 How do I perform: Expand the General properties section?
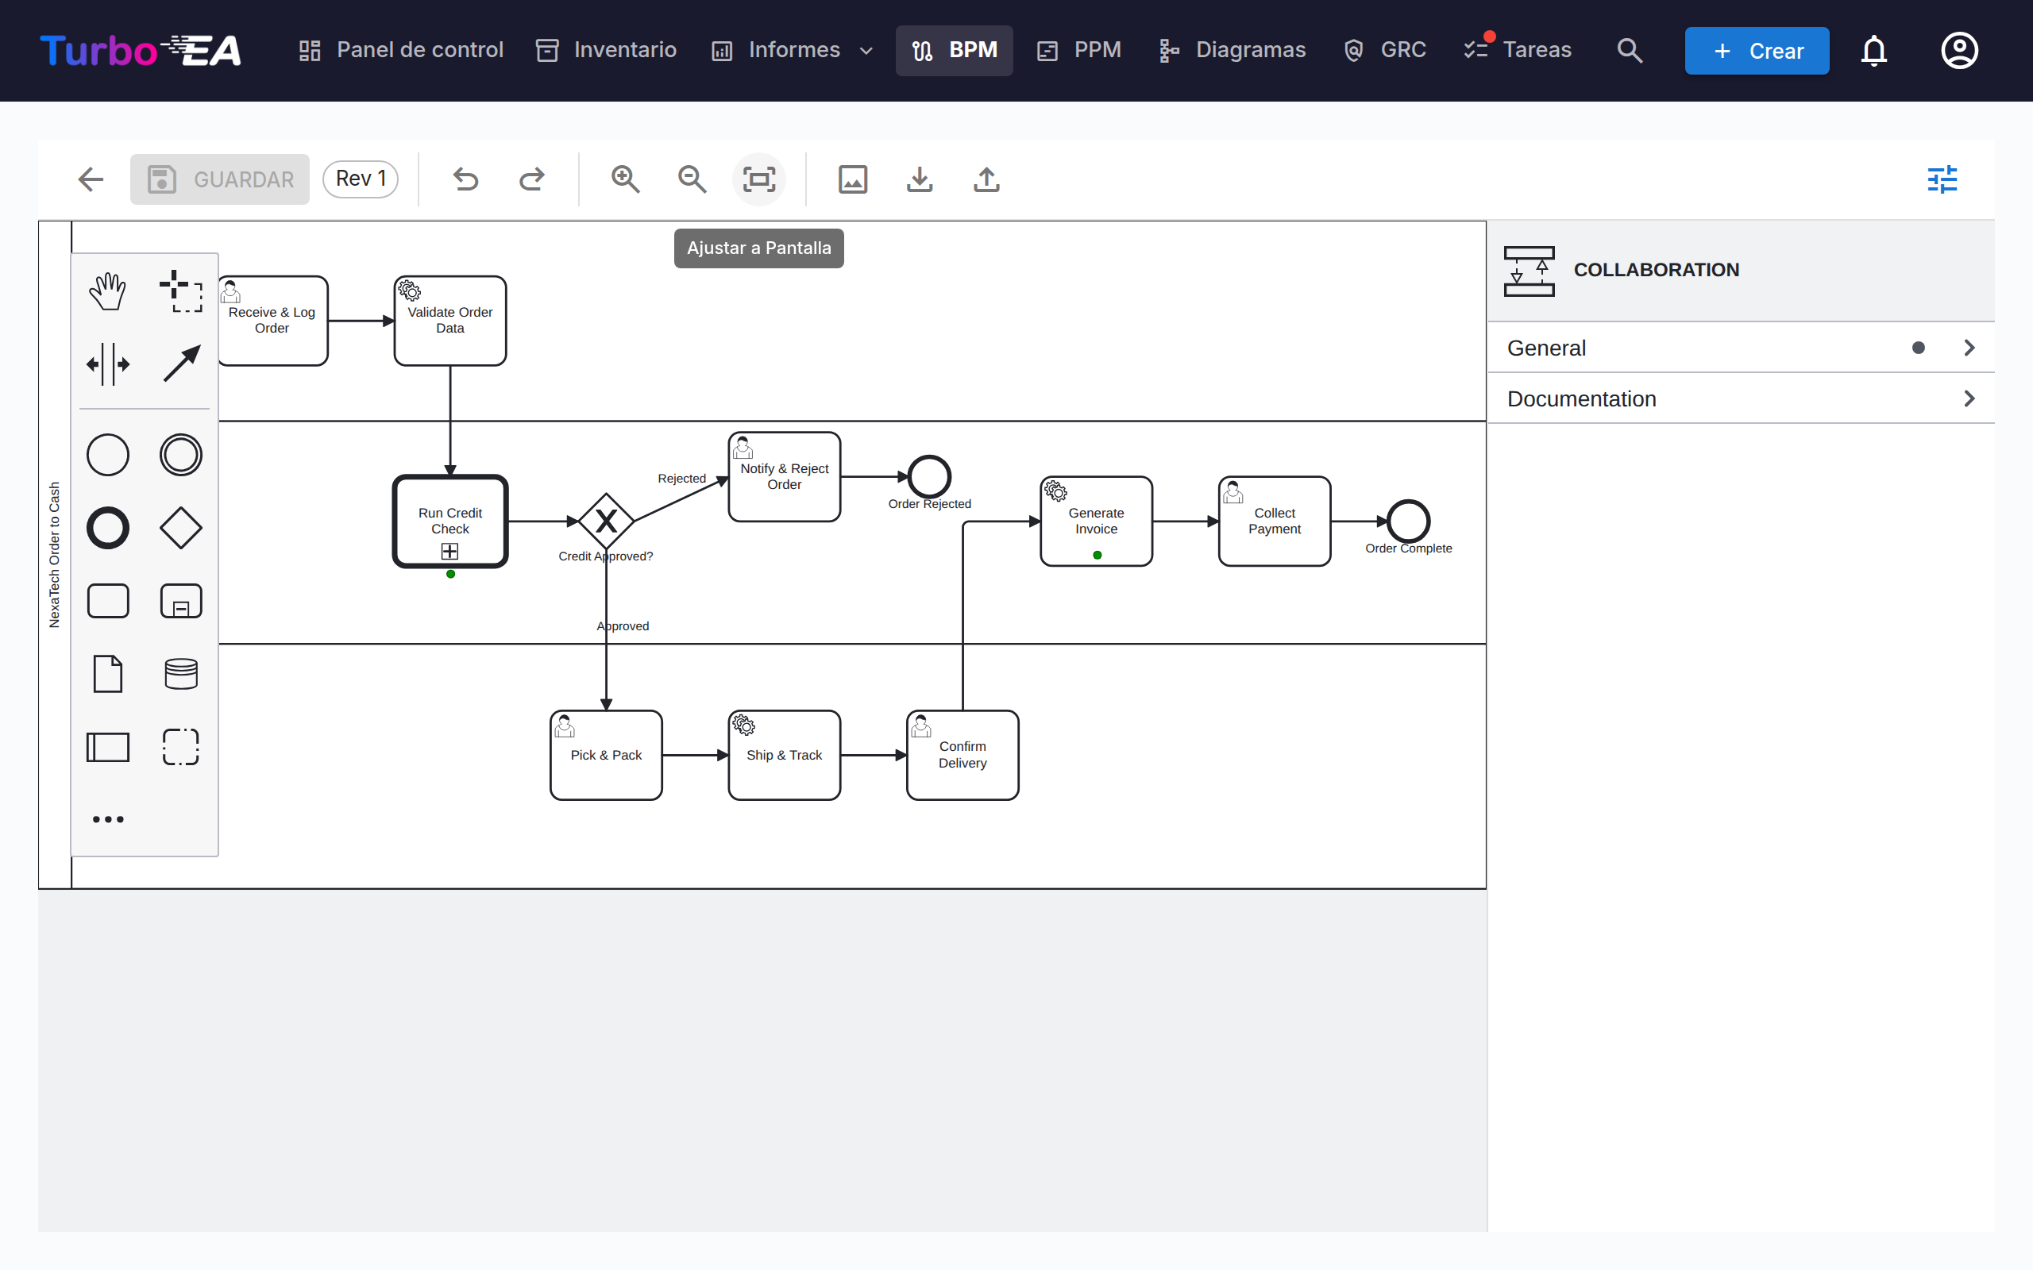pos(1741,348)
